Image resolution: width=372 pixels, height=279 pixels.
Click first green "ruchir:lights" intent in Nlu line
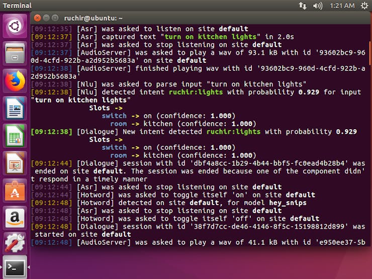click(x=196, y=92)
